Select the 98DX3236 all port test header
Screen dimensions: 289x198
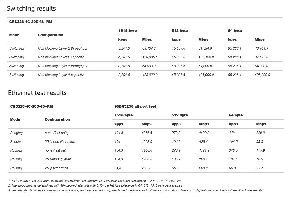pyautogui.click(x=135, y=106)
